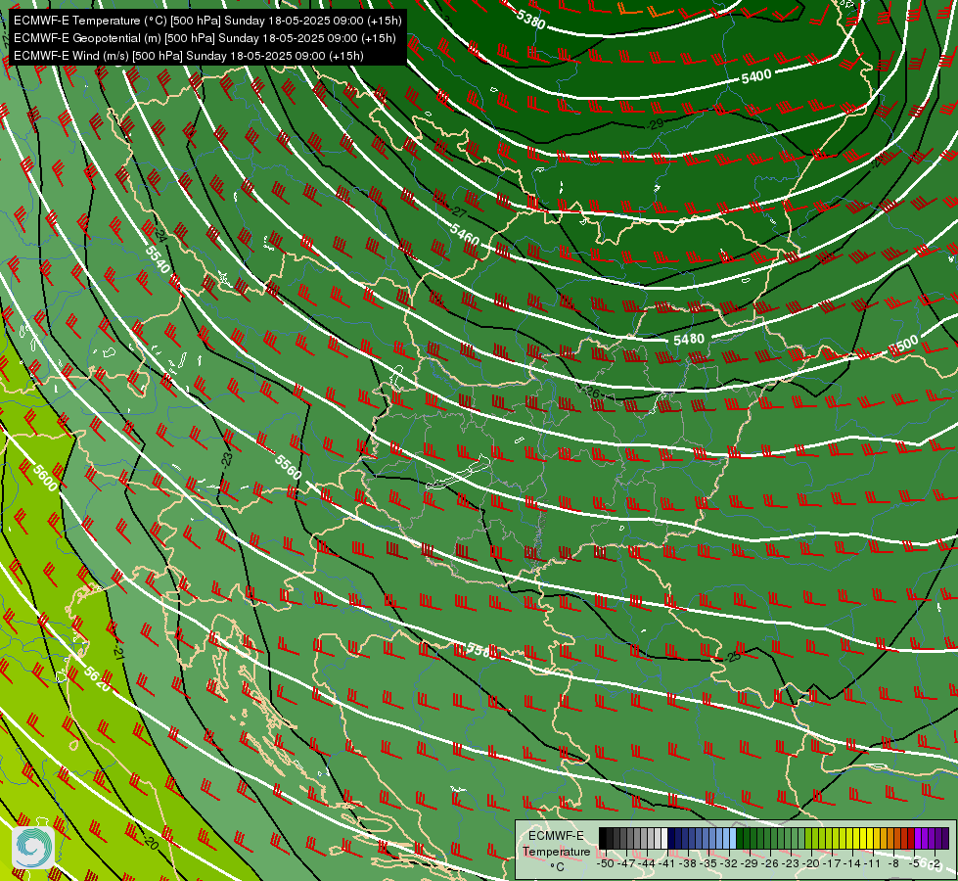Screen dimensions: 958x881
Task: Click the 5380 geopotential contour label
Action: [x=530, y=19]
